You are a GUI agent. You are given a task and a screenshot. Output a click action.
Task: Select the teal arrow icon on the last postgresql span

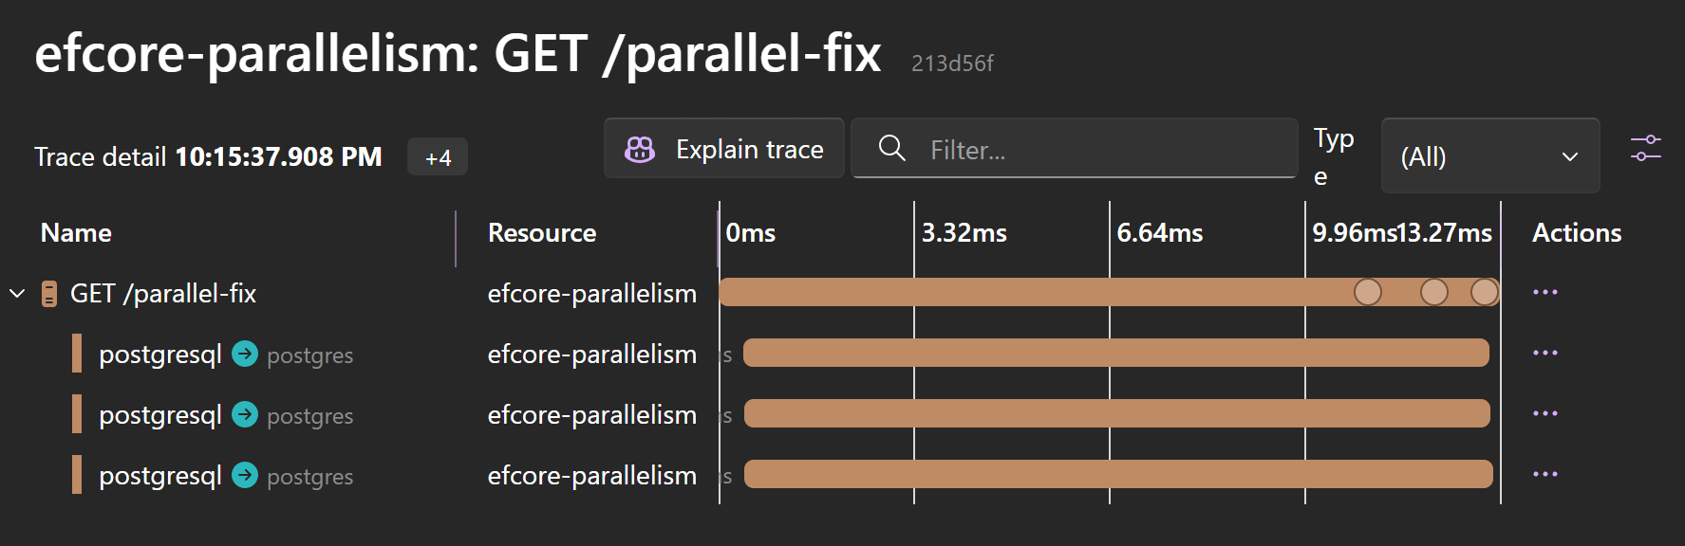(245, 476)
